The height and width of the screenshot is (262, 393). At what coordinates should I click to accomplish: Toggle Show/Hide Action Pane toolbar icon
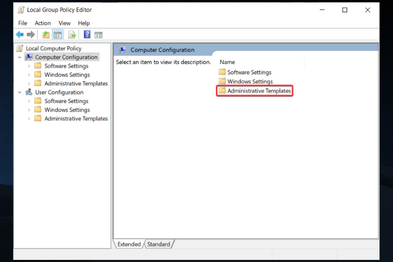pos(99,35)
